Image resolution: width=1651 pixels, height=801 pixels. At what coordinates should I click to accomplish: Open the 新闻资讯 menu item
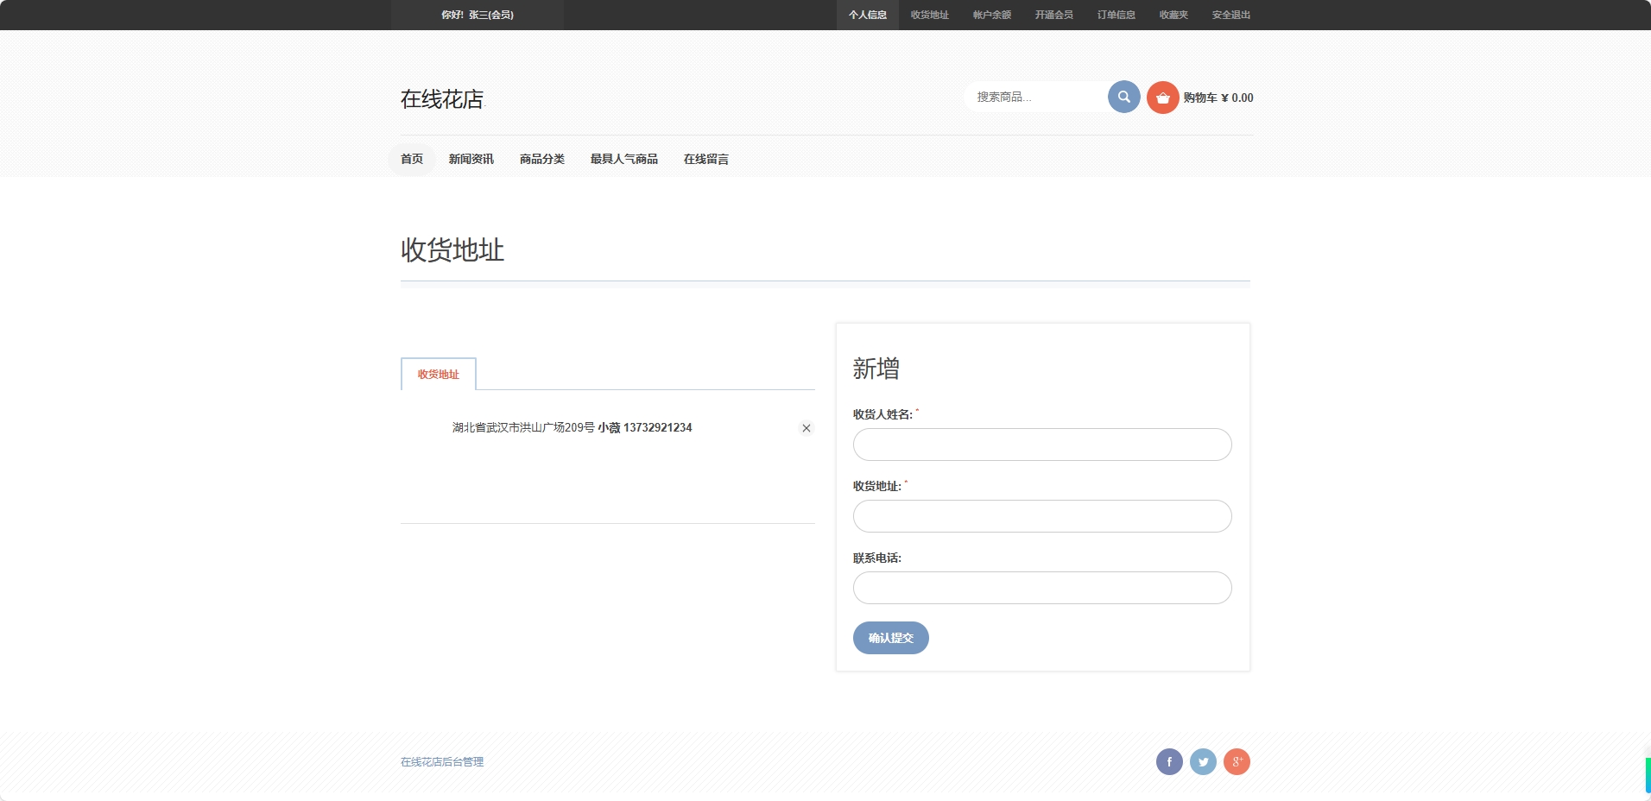(x=470, y=159)
